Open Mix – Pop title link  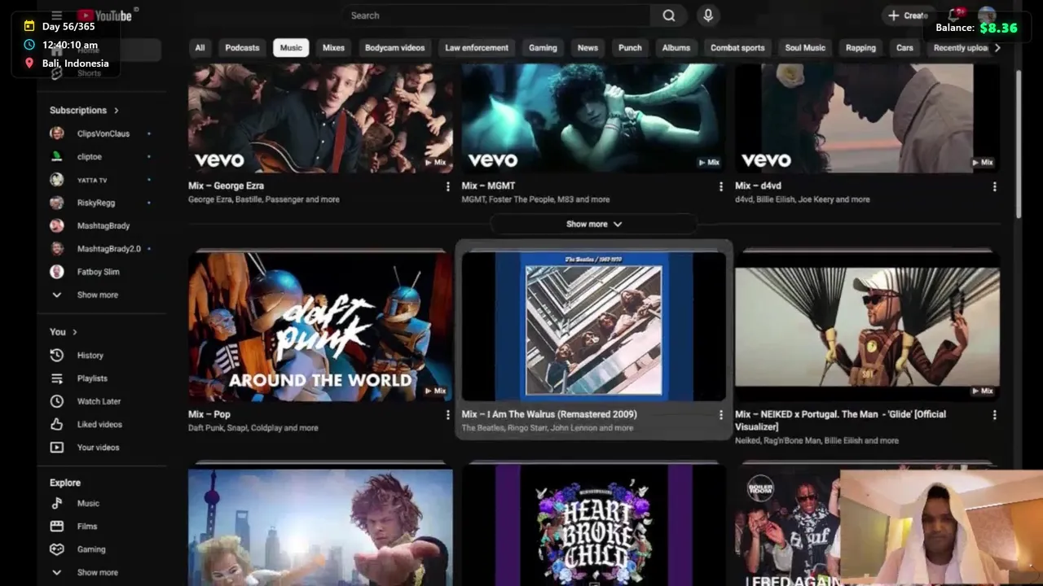(x=209, y=414)
